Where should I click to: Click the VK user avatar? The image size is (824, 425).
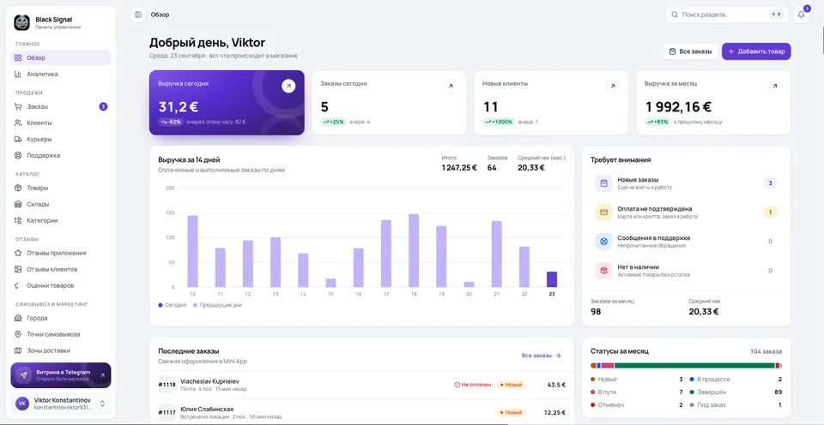coord(22,404)
